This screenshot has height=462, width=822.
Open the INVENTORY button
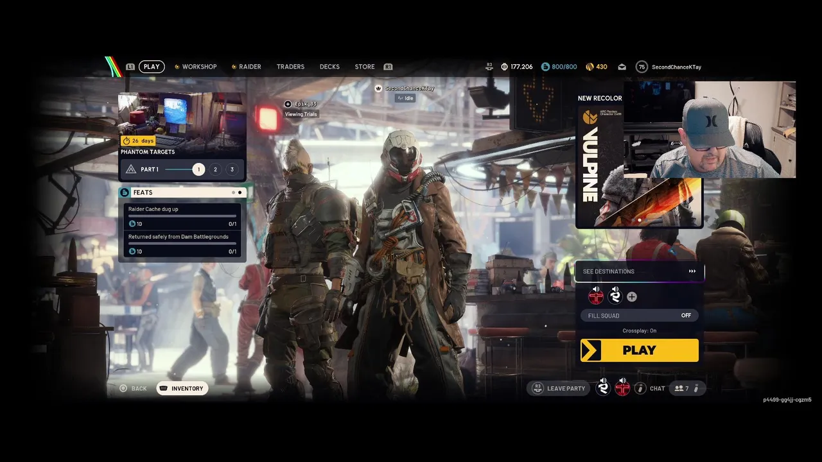[182, 388]
